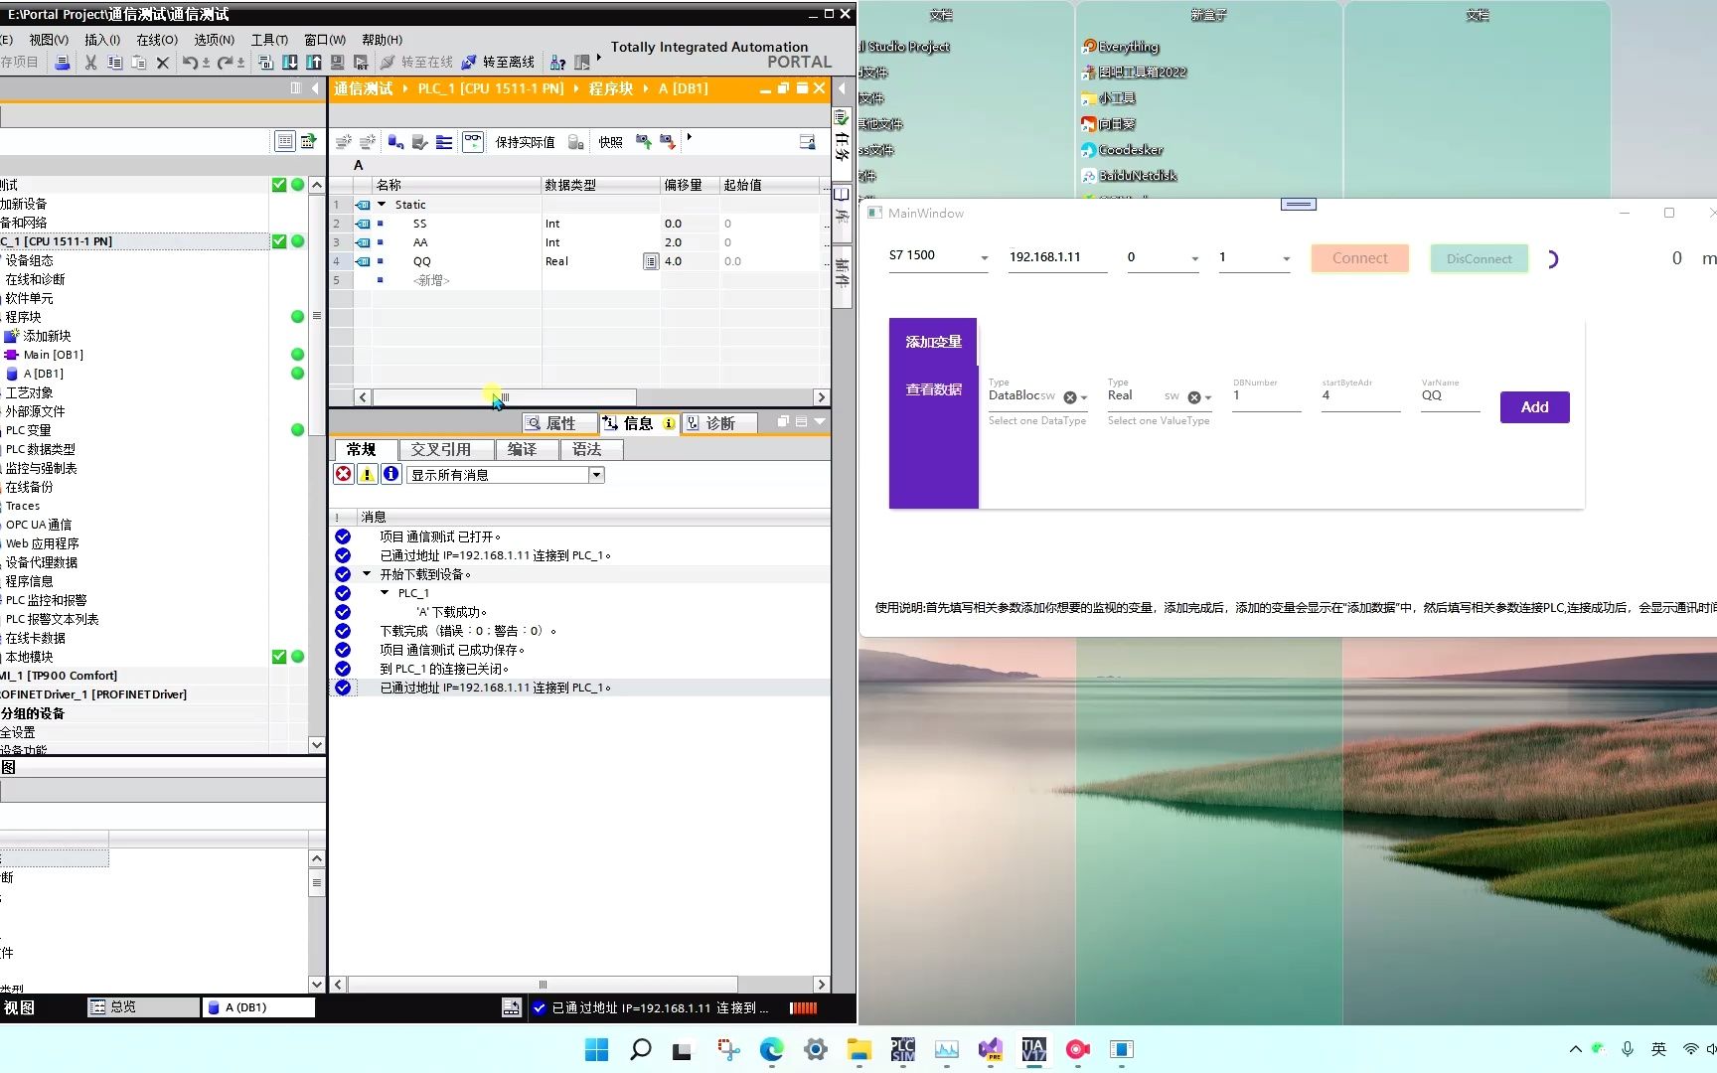Select the monitor all (glasses) icon in DB toolbar
Screen dimensions: 1717x1073
474,141
